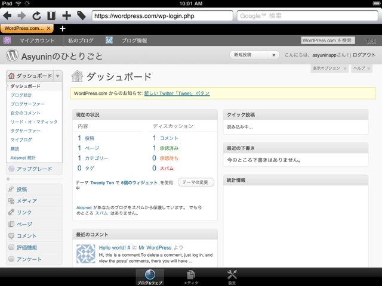Image resolution: width=382 pixels, height=286 pixels.
Task: Click the アップグレード icon in sidebar
Action: point(11,169)
